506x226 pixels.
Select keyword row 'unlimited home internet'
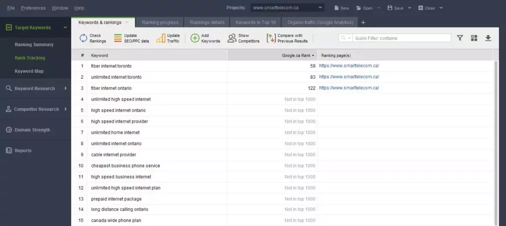pyautogui.click(x=282, y=132)
